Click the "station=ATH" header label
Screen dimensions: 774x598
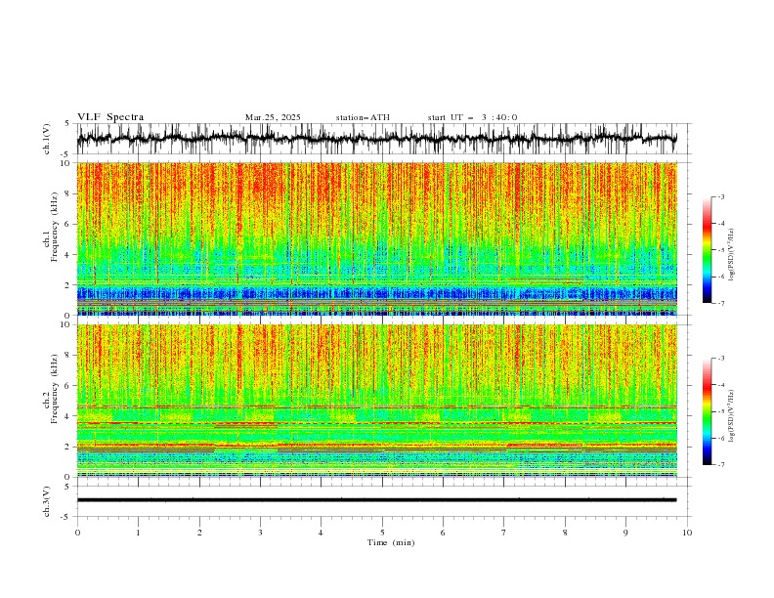pos(363,117)
